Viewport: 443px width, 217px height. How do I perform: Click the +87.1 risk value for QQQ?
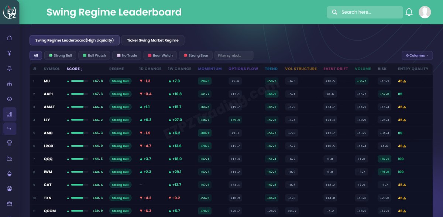coord(384,159)
